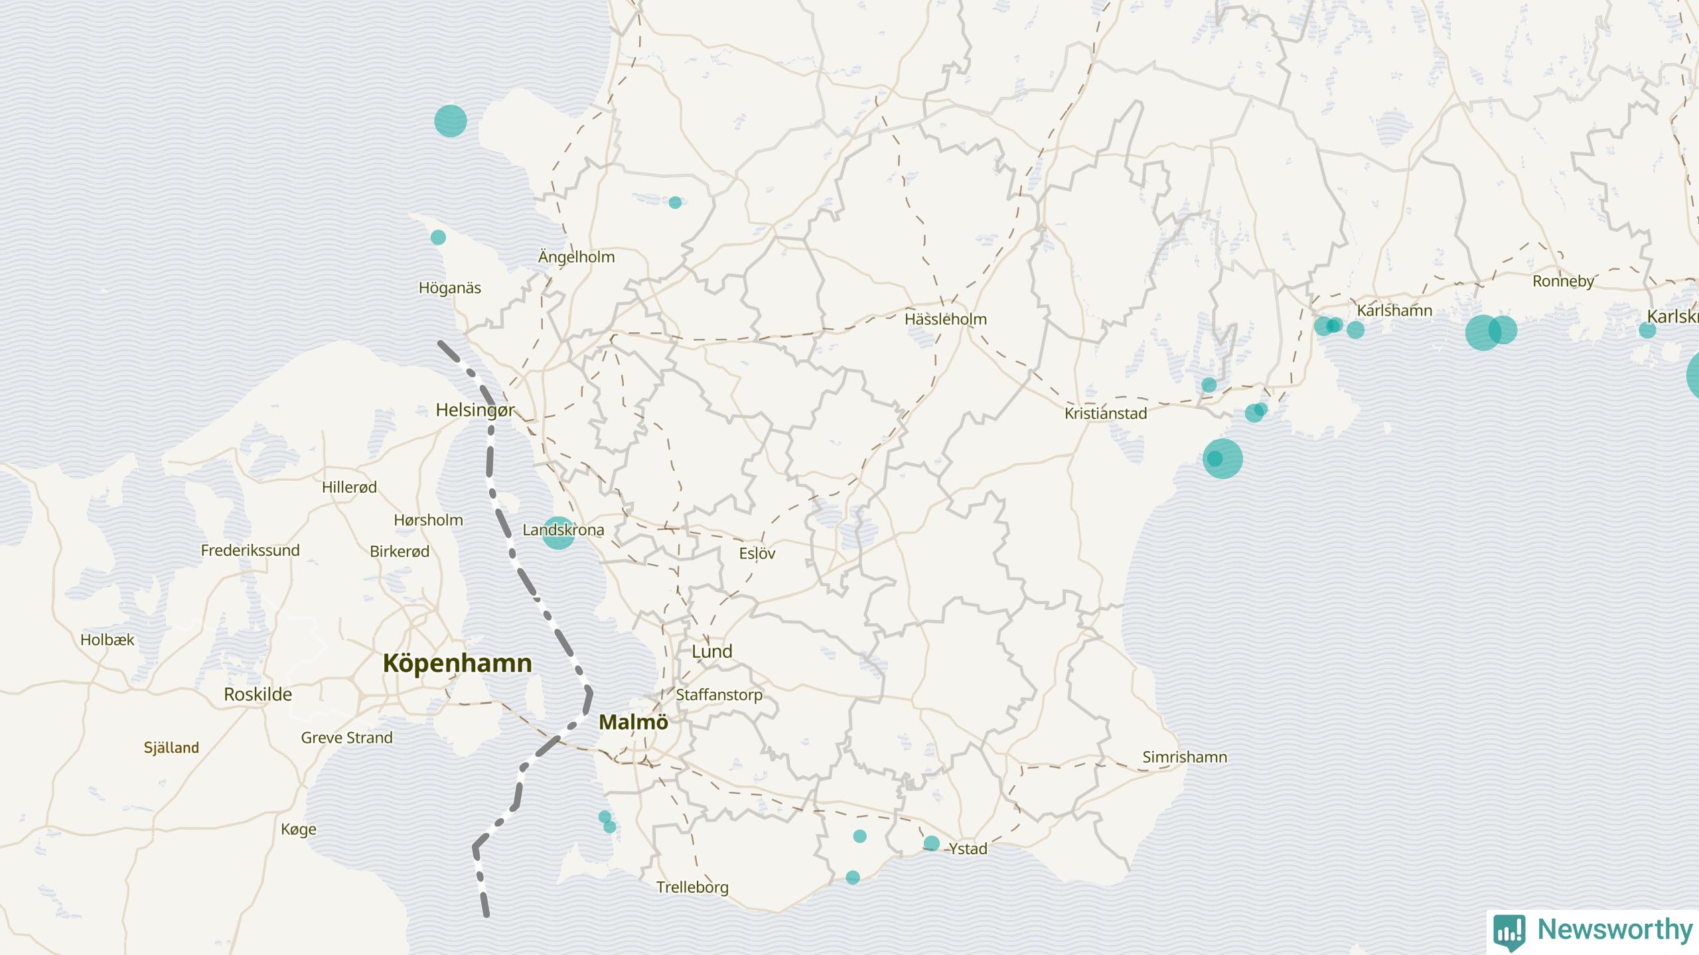Click the Trelleborg label

692,887
